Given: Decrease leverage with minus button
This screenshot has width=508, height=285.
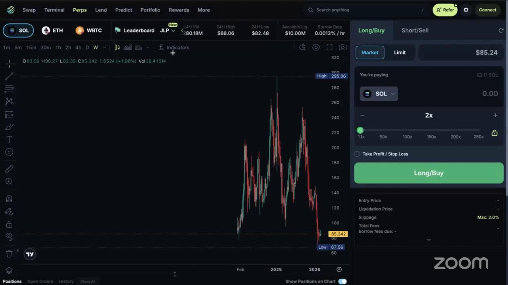Looking at the screenshot, I should point(362,115).
